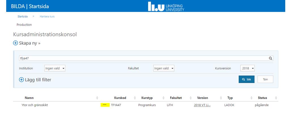Click the Programkurs cell
The width and height of the screenshot is (290, 113).
(x=147, y=105)
